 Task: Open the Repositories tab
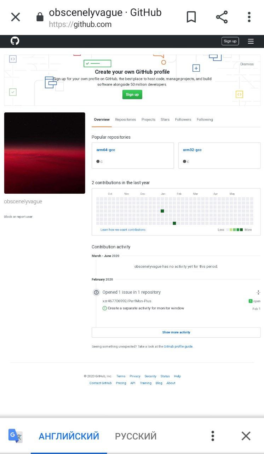[126, 120]
